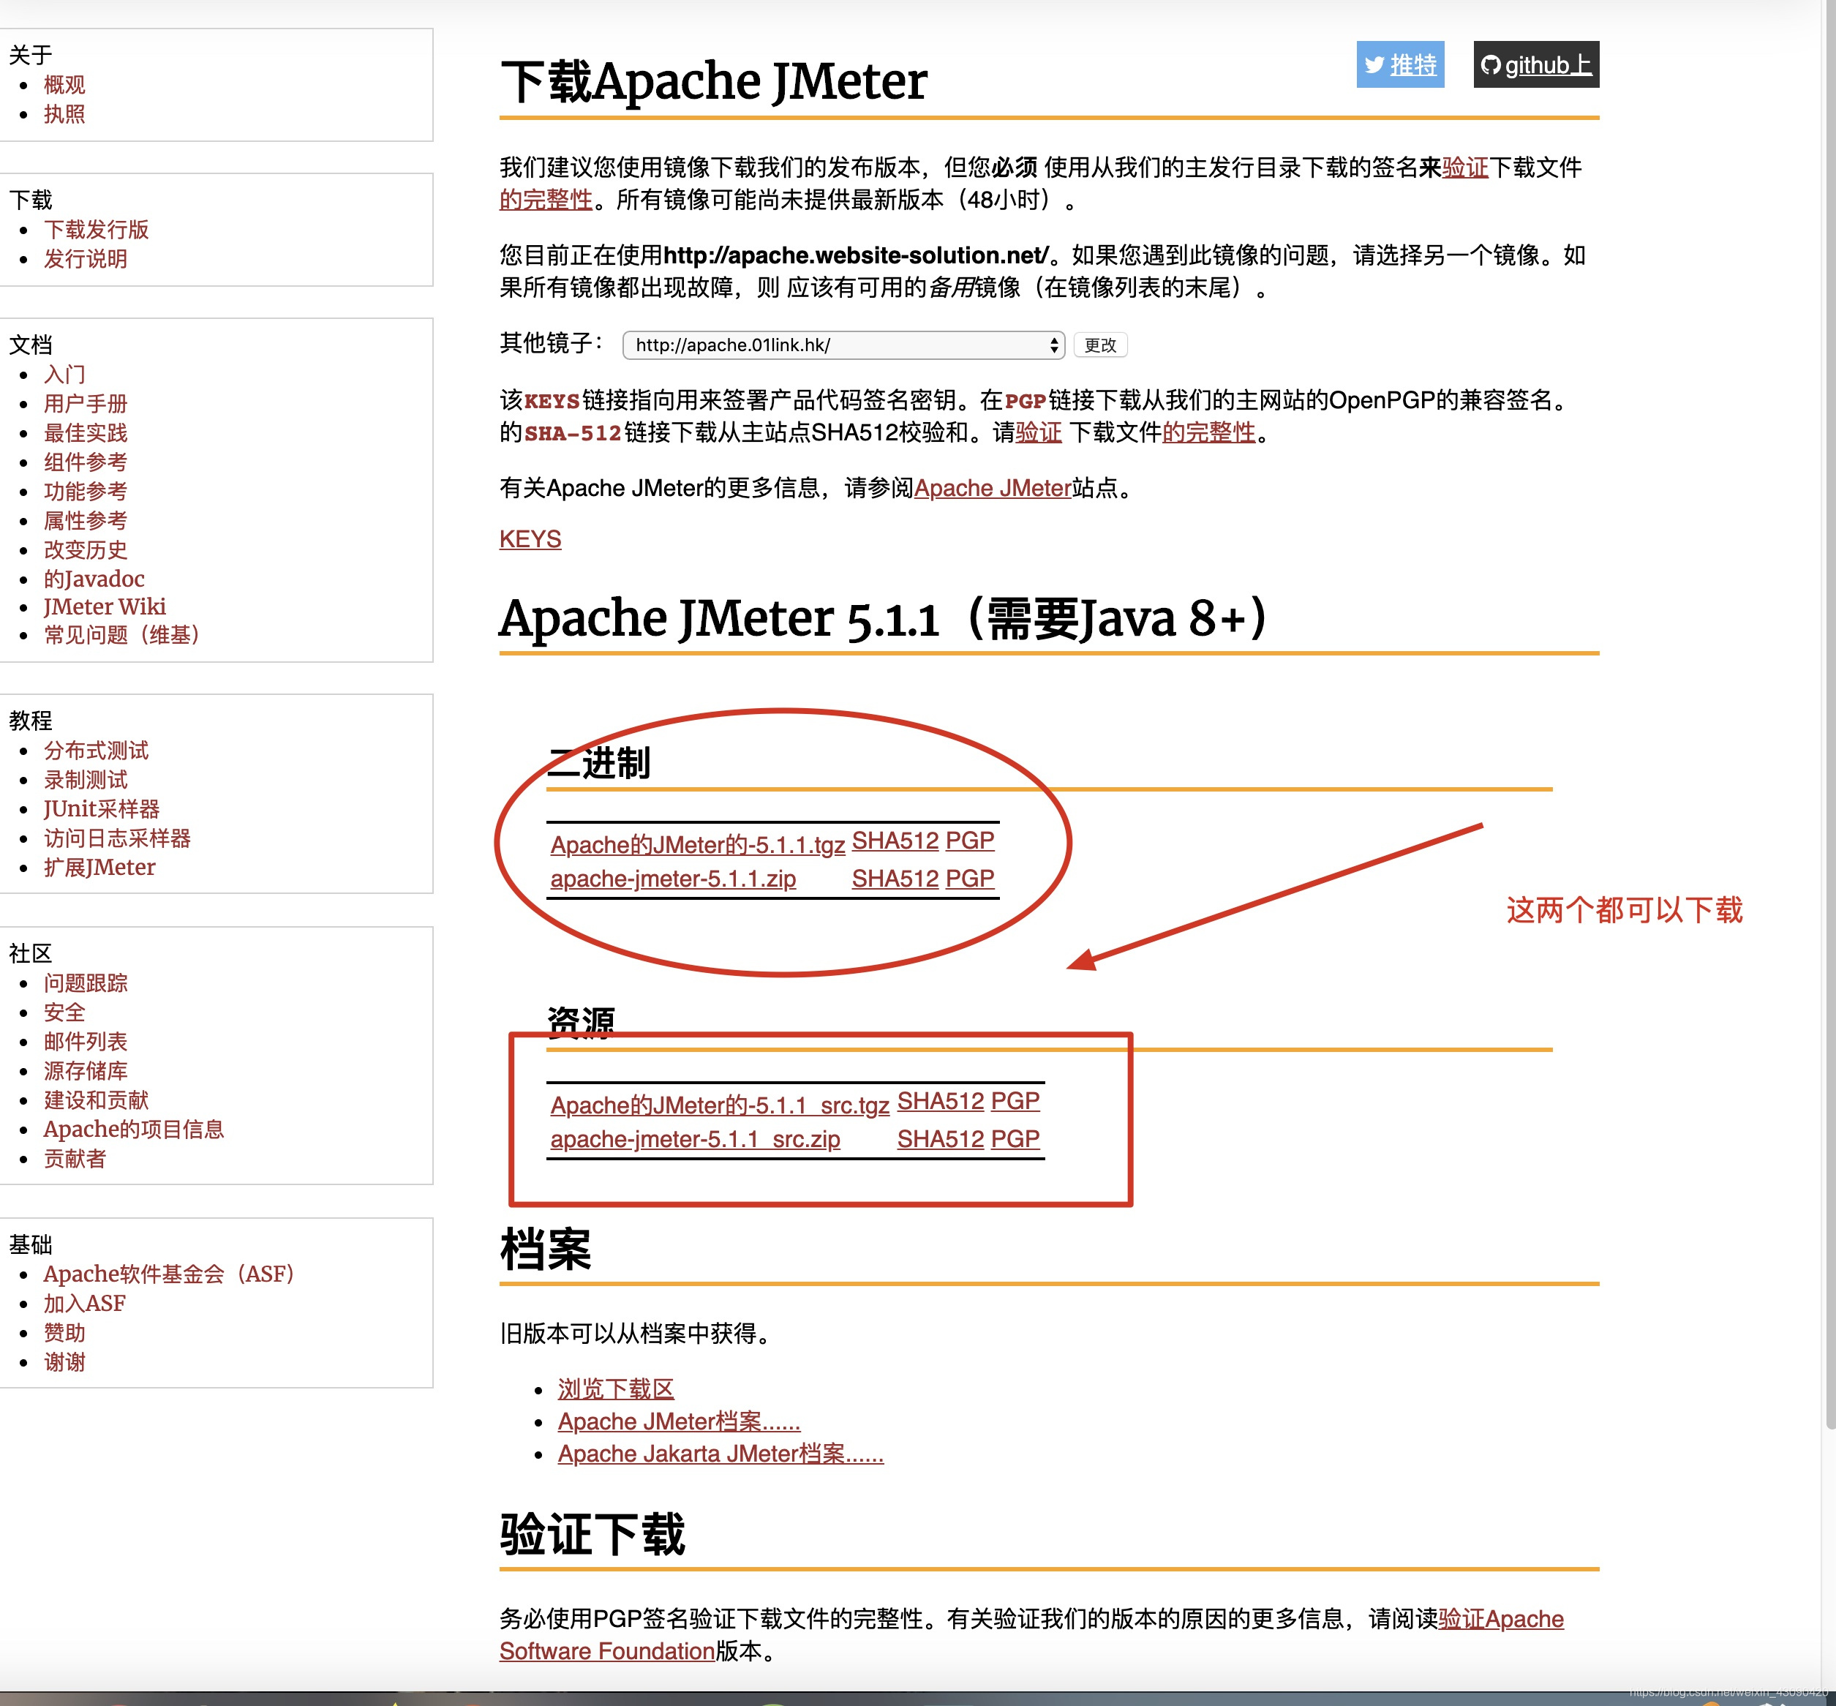The image size is (1836, 1706).
Task: Open PGP for apache-jmeter-5.1.1.zip
Action: [969, 879]
